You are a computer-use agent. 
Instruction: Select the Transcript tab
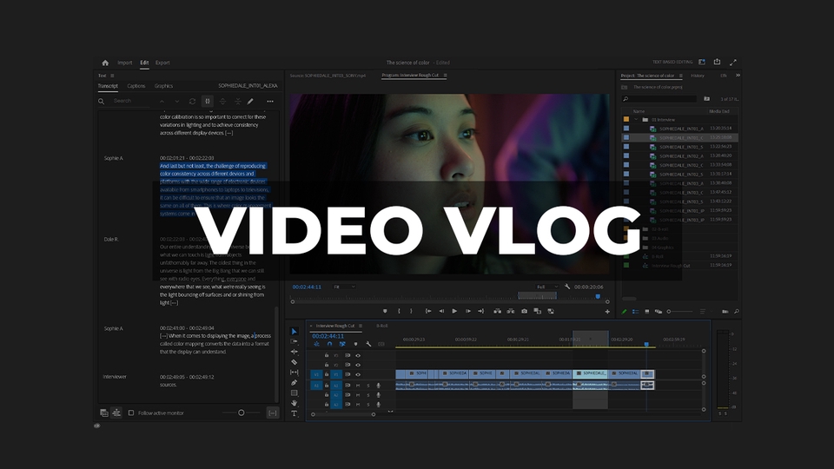click(108, 86)
